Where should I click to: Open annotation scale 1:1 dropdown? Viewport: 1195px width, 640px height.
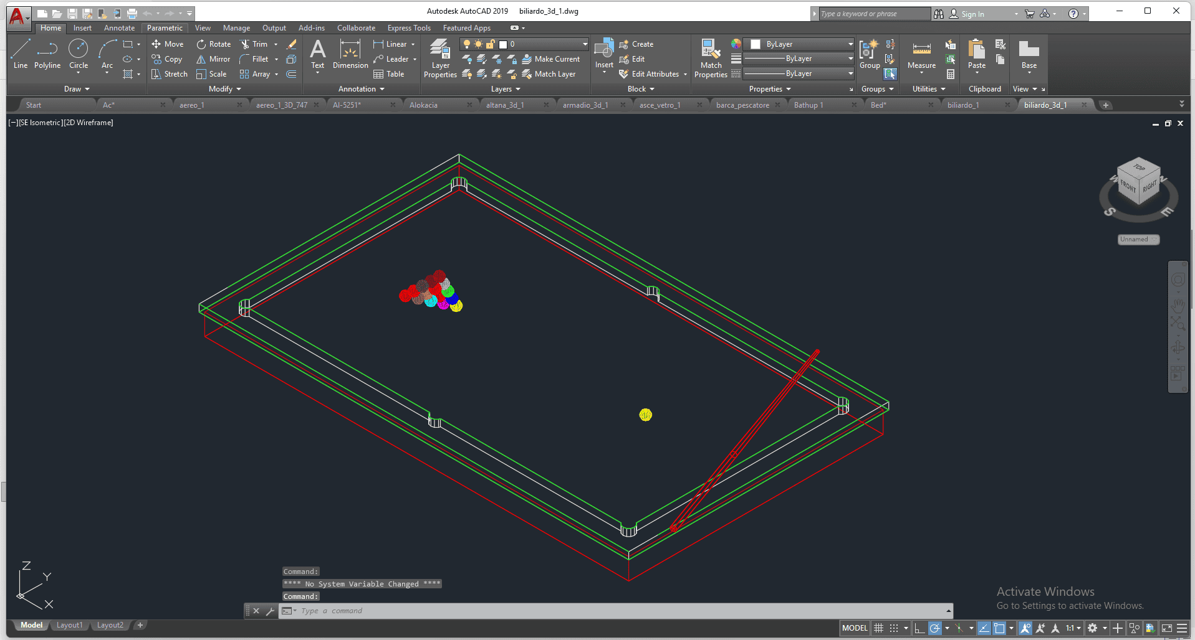coord(1073,628)
